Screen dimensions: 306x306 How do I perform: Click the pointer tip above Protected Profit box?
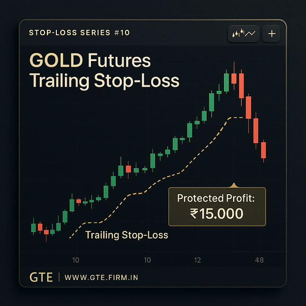tap(233, 185)
